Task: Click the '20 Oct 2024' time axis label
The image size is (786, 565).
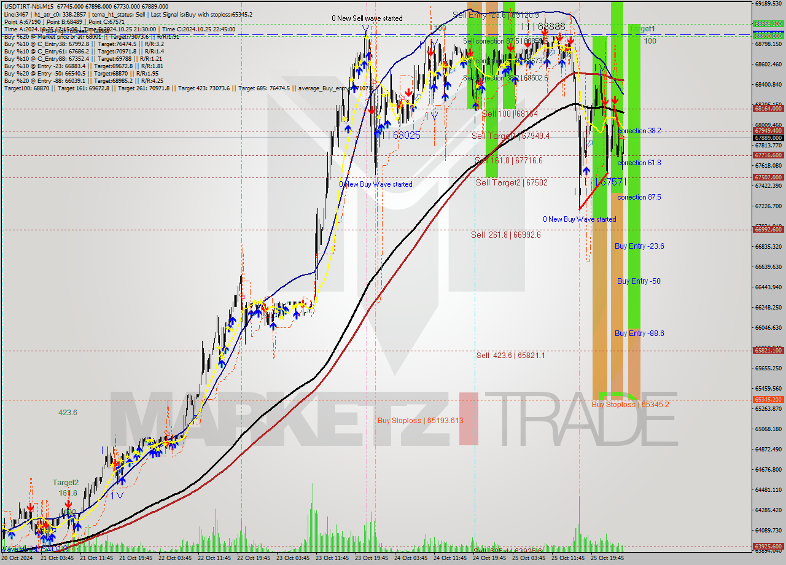Action: tap(18, 558)
